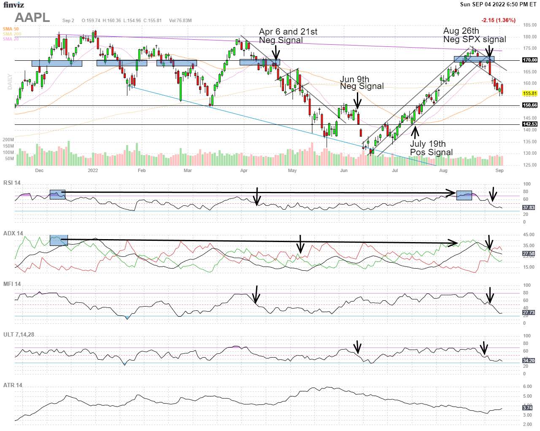Click the close price 'C:155.81'
540x431 pixels.
tap(152, 21)
